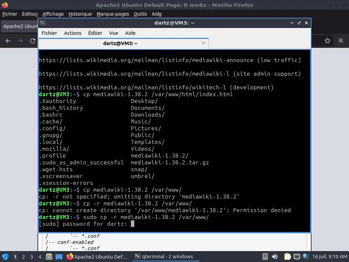The image size is (349, 262).
Task: Open the terminal Vue menu
Action: tap(113, 33)
